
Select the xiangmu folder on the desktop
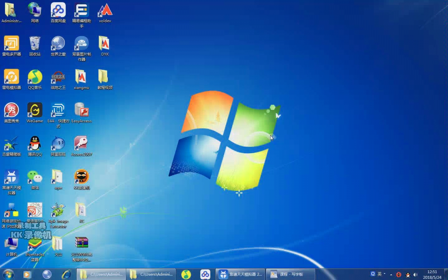click(x=82, y=80)
